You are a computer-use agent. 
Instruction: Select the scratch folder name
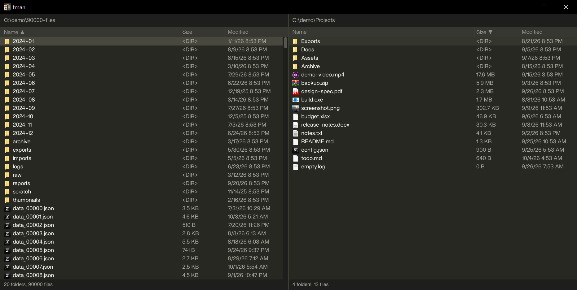coord(22,192)
